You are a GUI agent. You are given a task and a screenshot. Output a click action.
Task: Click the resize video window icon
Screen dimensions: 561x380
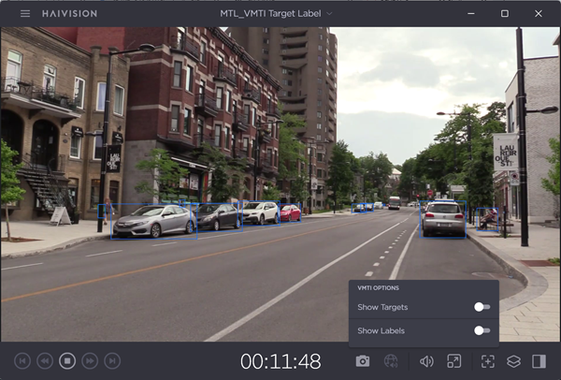click(453, 361)
